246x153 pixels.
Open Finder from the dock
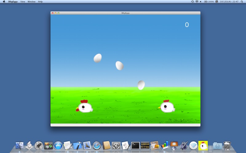[19, 145]
